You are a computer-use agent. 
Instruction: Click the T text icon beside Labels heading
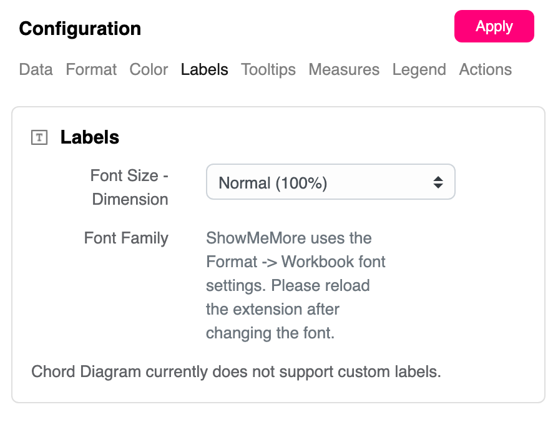(x=39, y=137)
